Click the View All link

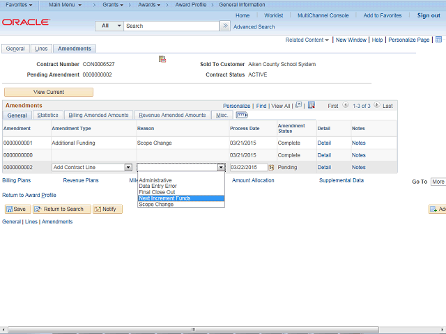tap(280, 106)
